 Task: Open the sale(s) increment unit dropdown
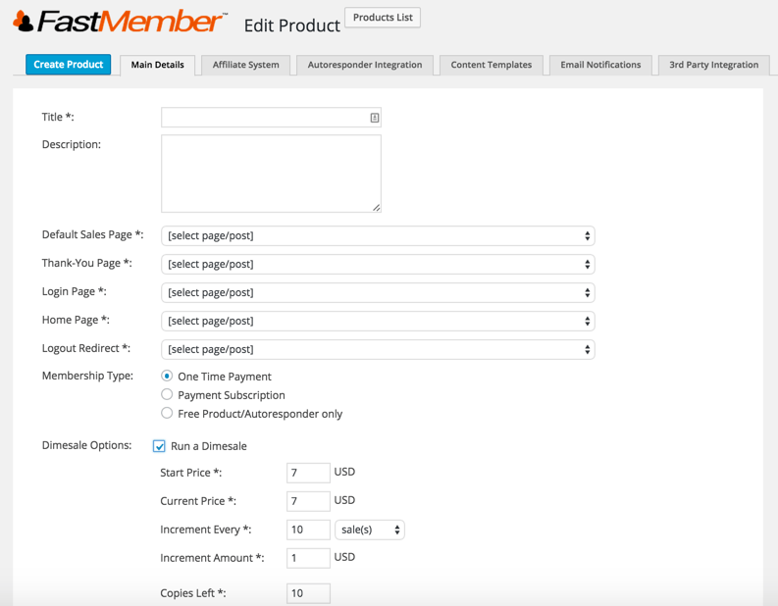coord(369,530)
